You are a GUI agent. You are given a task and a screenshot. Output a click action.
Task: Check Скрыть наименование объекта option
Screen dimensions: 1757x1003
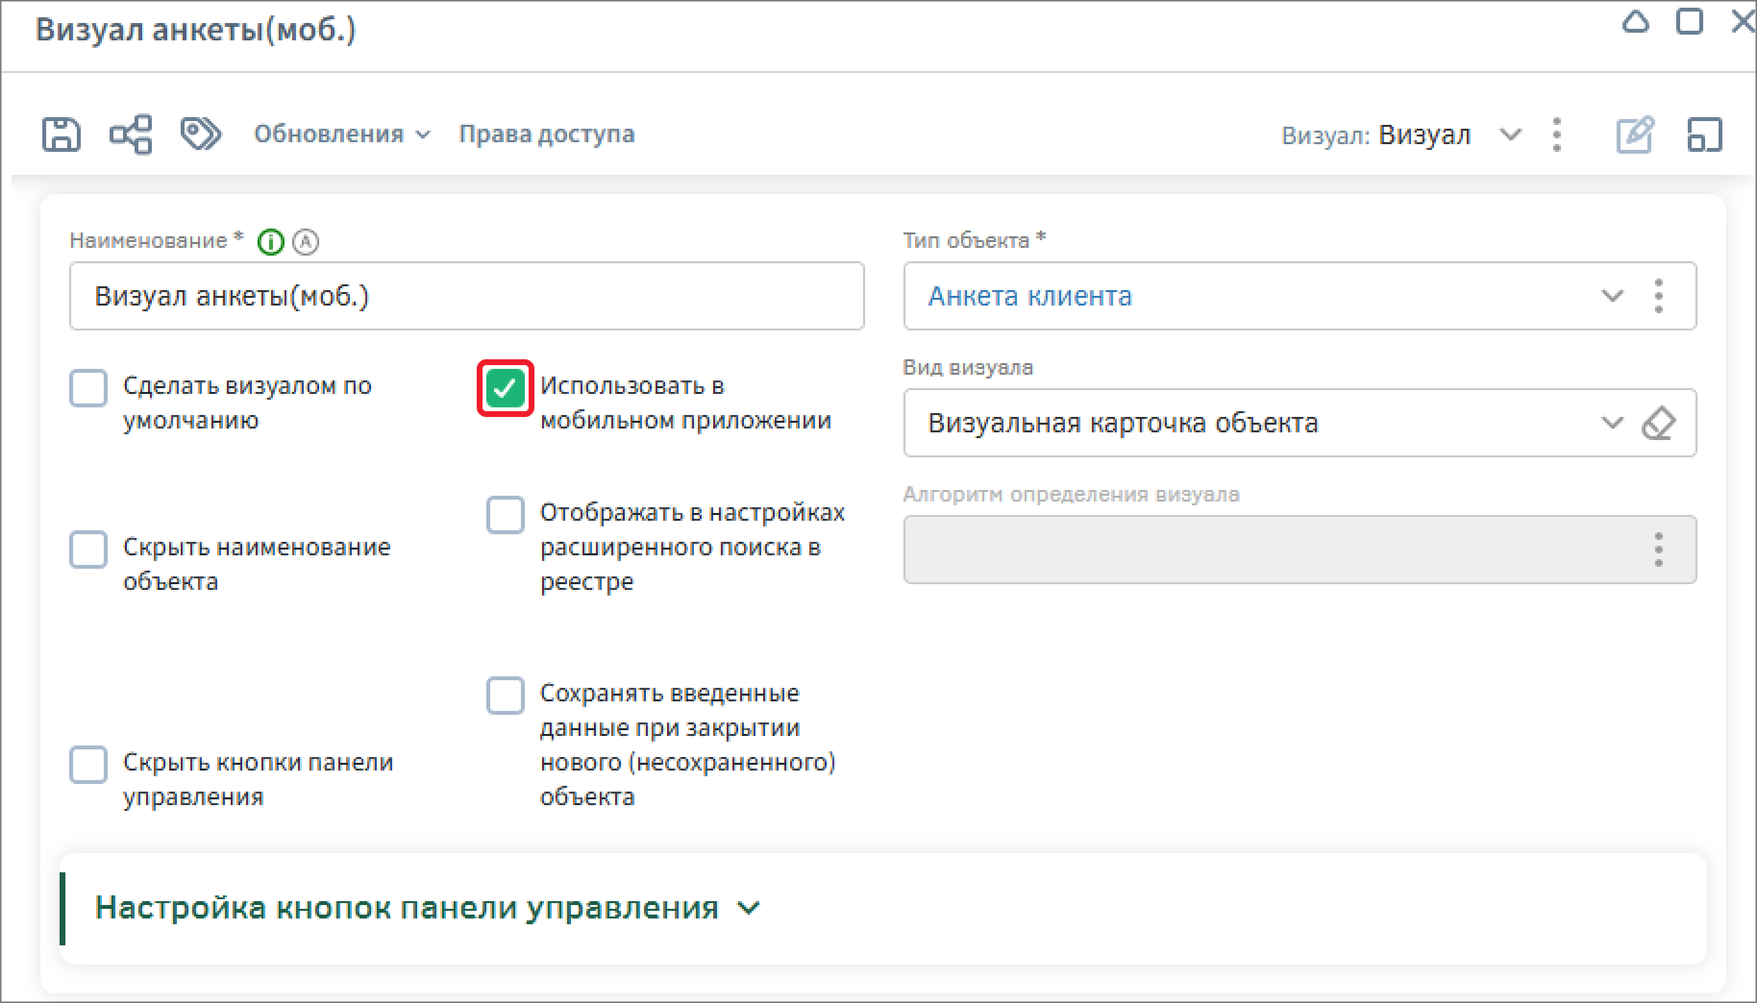[x=88, y=550]
